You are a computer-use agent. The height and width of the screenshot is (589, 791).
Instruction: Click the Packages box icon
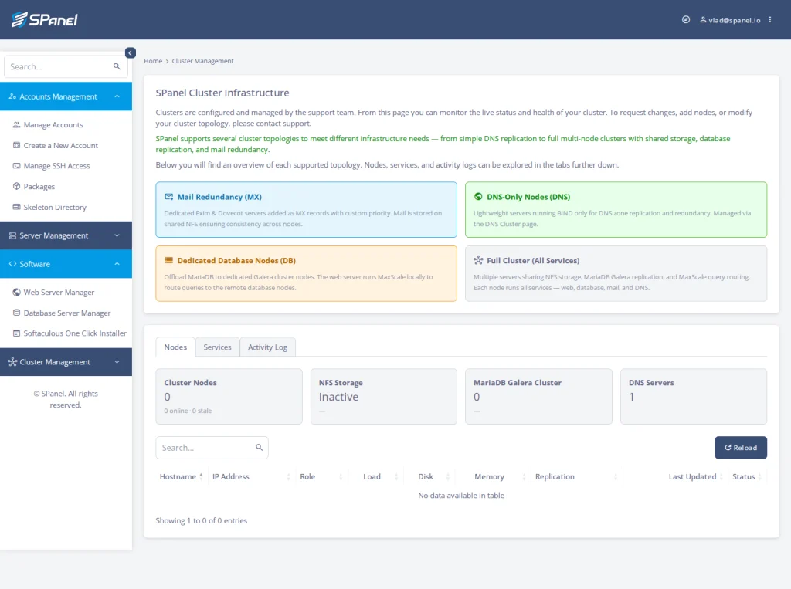pos(17,187)
